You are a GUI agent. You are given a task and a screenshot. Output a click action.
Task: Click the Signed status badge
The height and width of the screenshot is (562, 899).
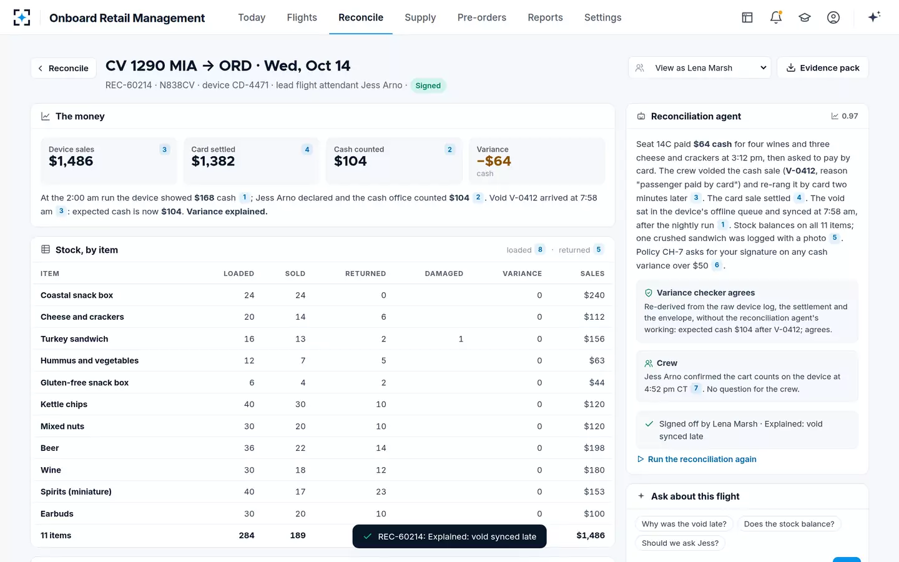pos(428,86)
